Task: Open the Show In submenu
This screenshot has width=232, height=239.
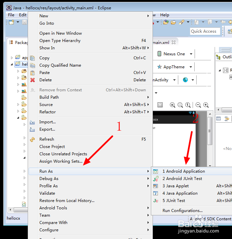Action: tap(91, 48)
